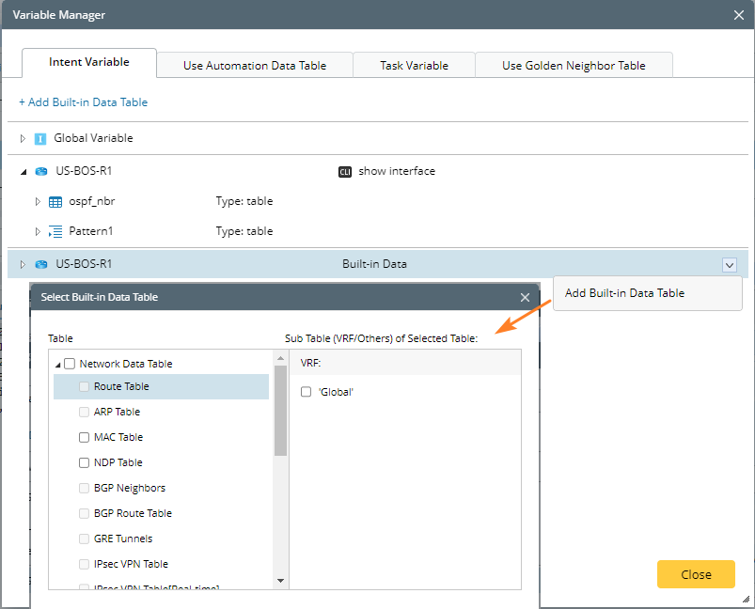Click the Global Variable icon

pyautogui.click(x=40, y=138)
